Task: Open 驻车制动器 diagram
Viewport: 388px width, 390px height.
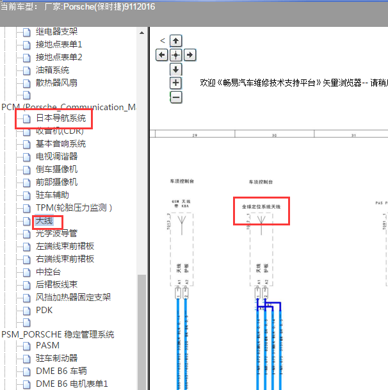Action: (x=56, y=359)
